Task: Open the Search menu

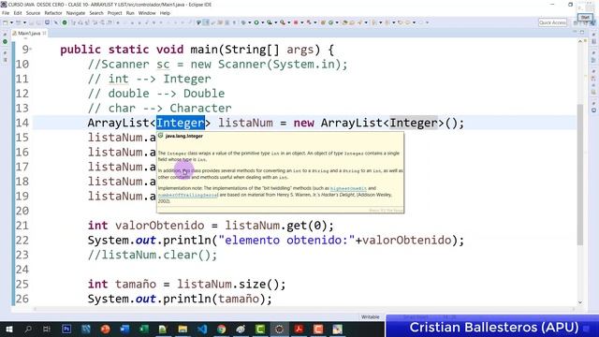Action: [96, 13]
